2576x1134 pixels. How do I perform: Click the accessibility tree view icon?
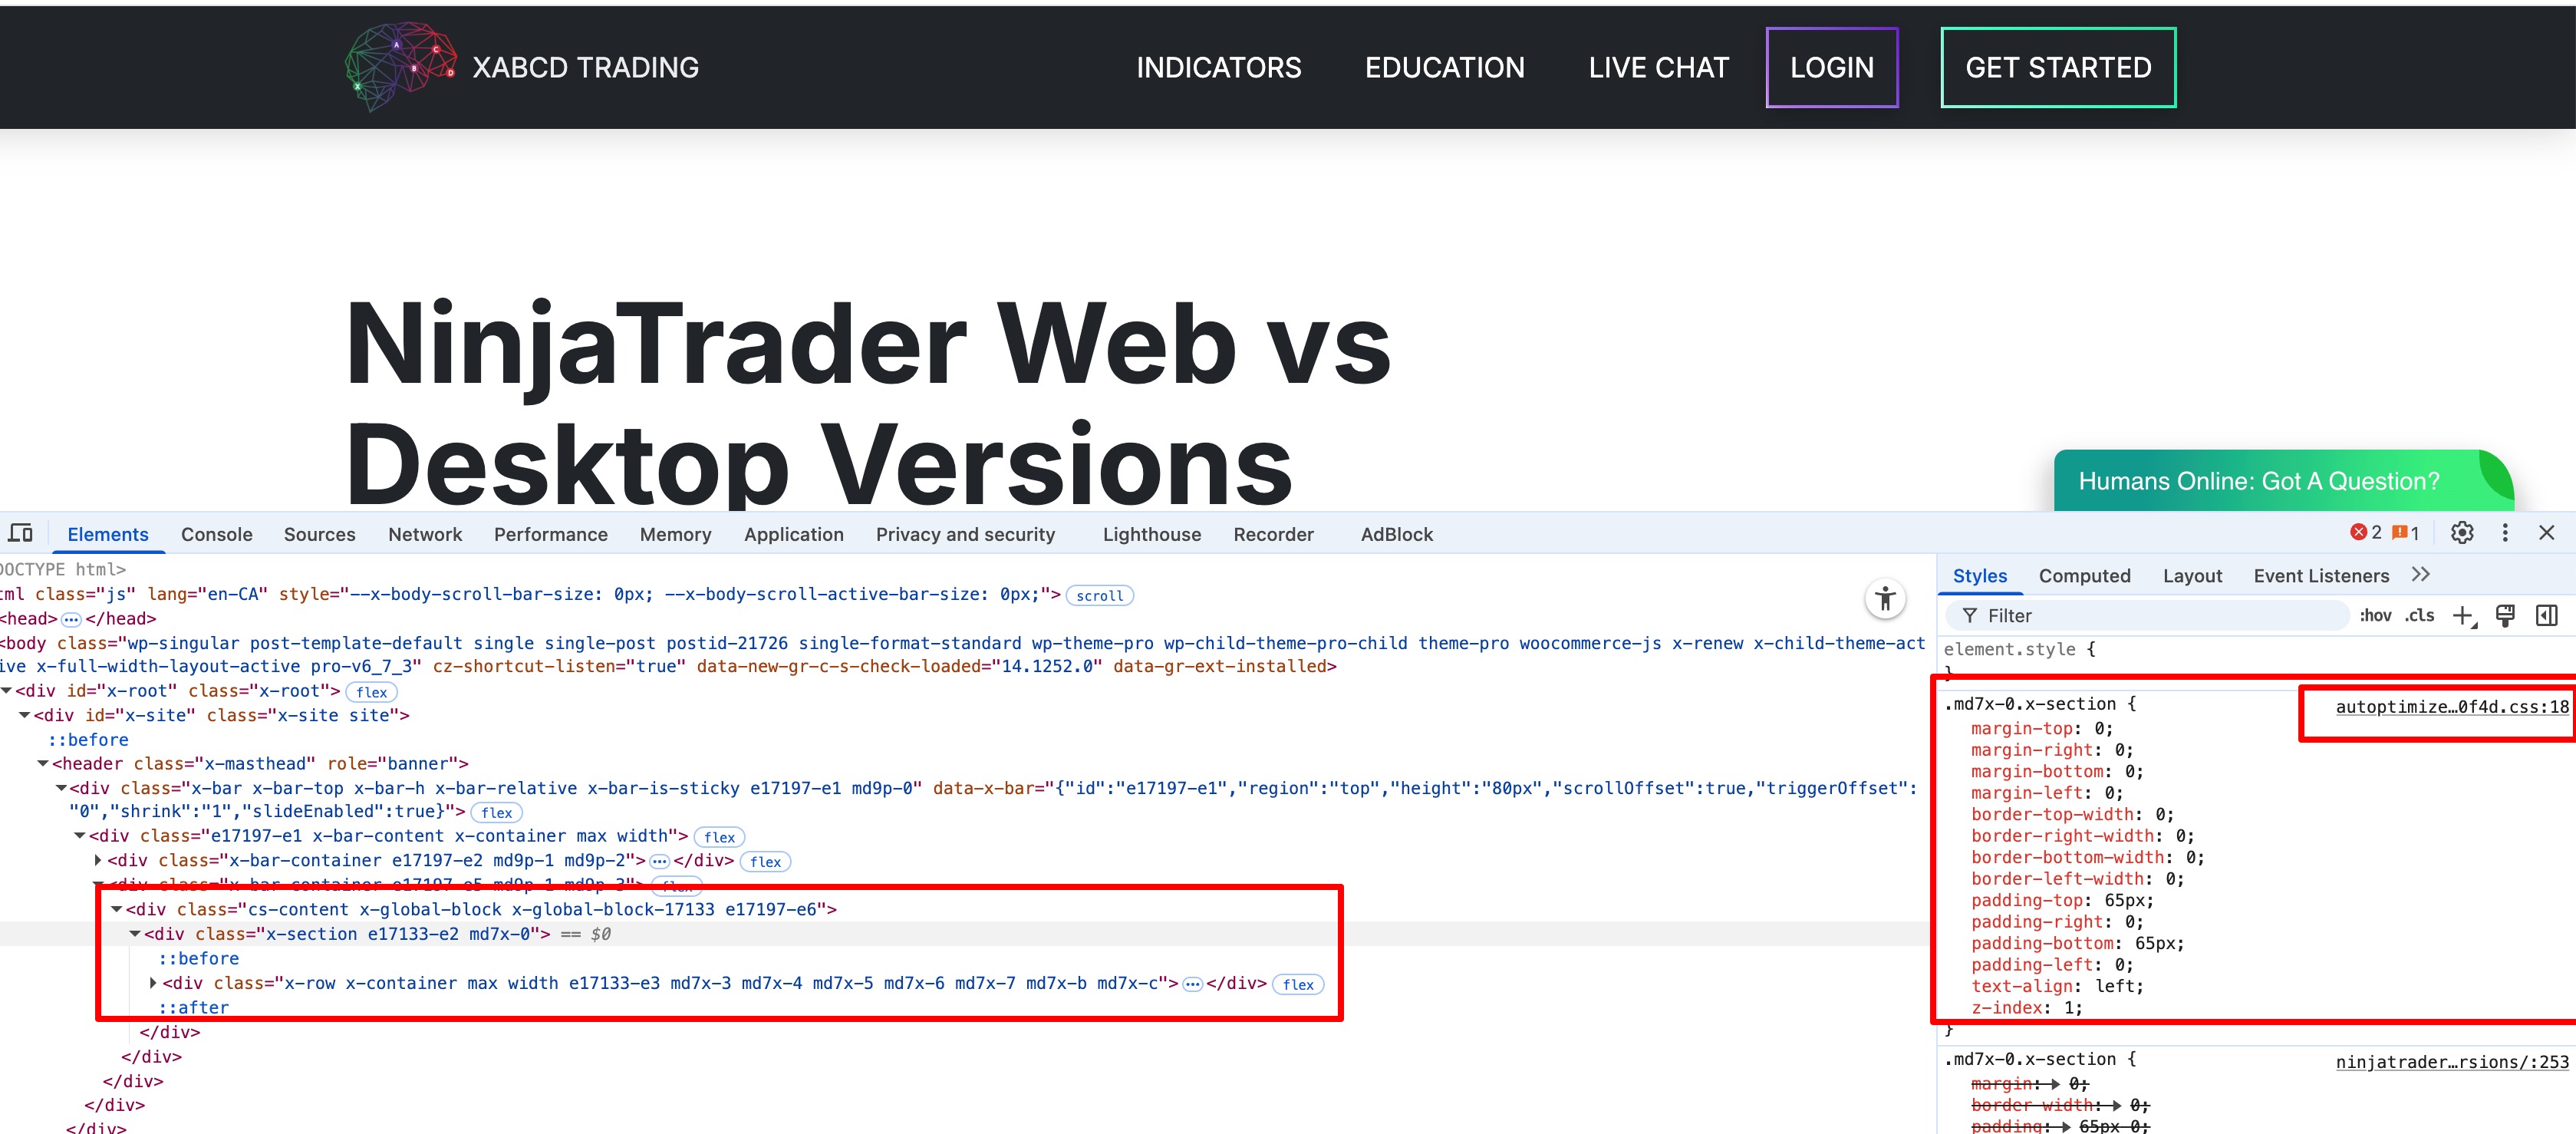(x=1885, y=599)
